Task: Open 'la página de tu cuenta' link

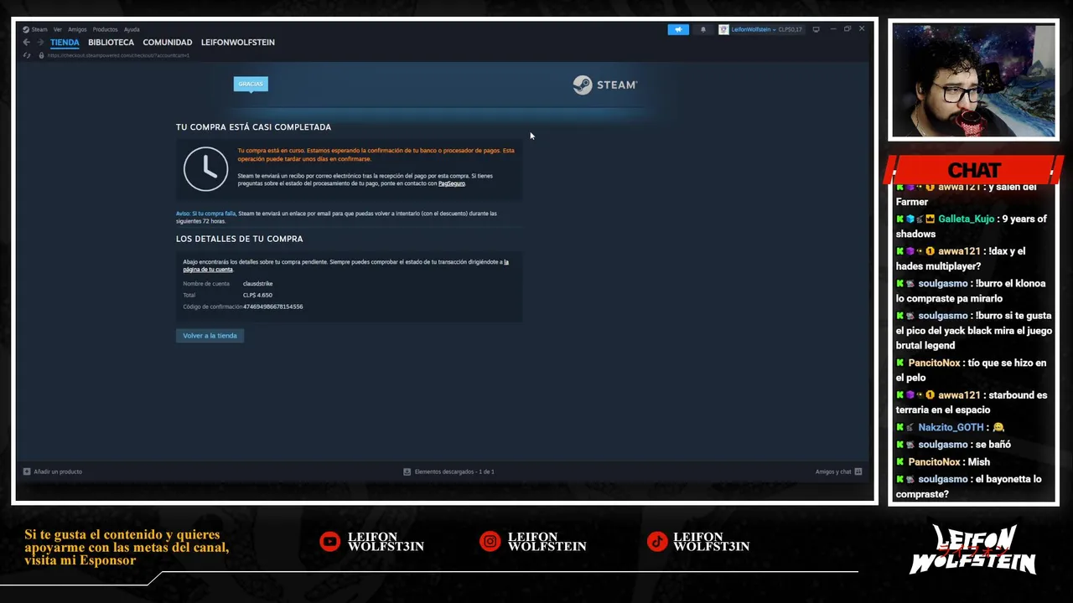Action: point(208,270)
